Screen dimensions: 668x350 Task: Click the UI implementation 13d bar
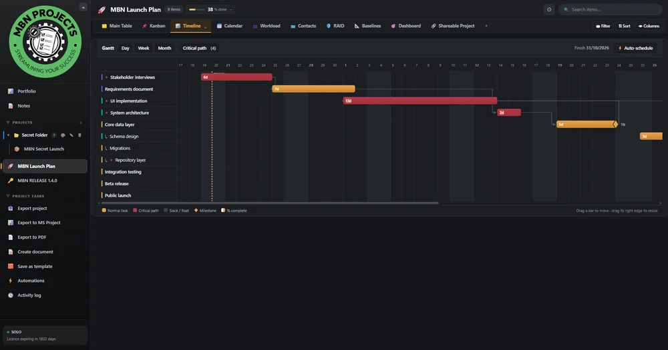420,101
